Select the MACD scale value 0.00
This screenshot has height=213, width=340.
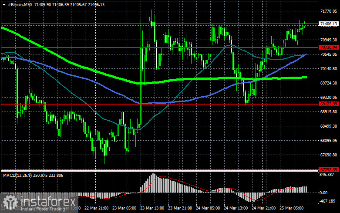point(323,193)
